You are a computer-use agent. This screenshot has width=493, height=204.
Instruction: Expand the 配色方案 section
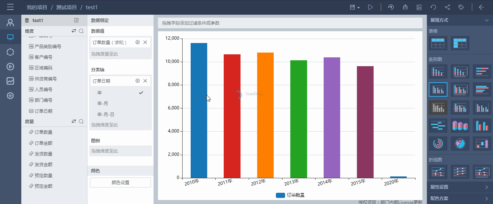click(460, 198)
